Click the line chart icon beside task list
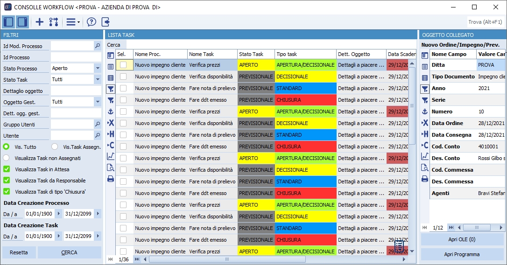Viewport: 507px width, 265px height. point(111,156)
